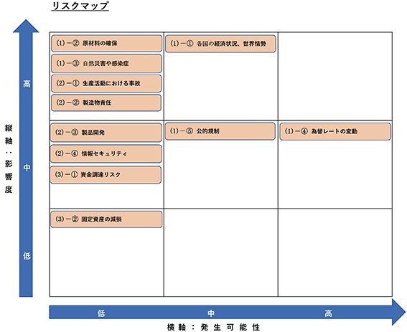The width and height of the screenshot is (407, 332).
Task: Click the 高 label on horizontal arrow
Action: tap(328, 313)
